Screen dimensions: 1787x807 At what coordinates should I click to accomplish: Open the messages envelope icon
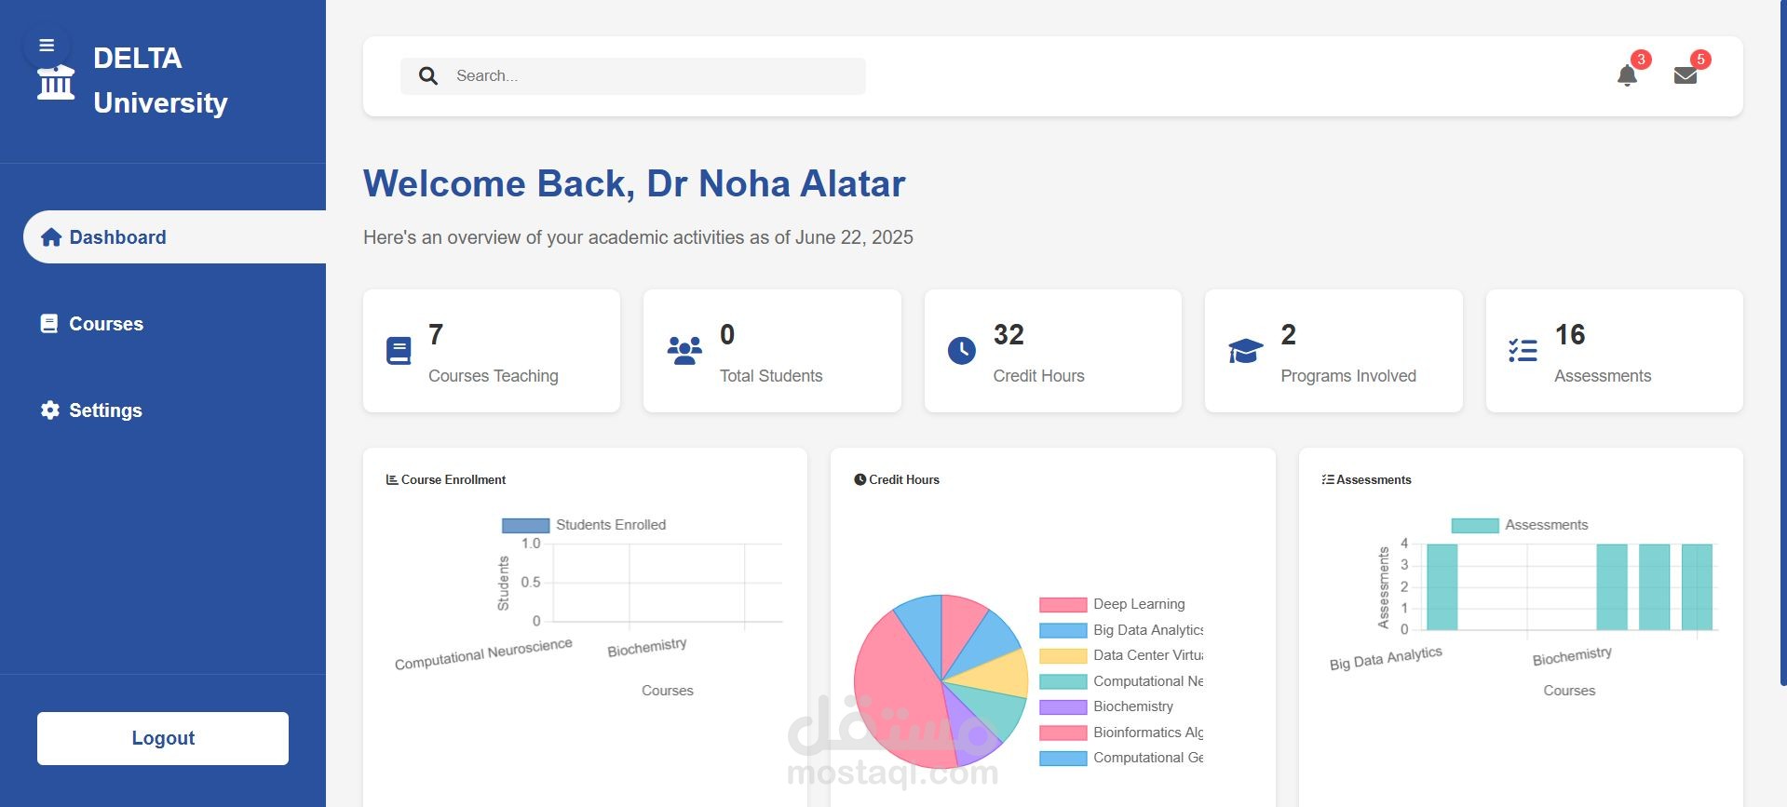pyautogui.click(x=1685, y=75)
